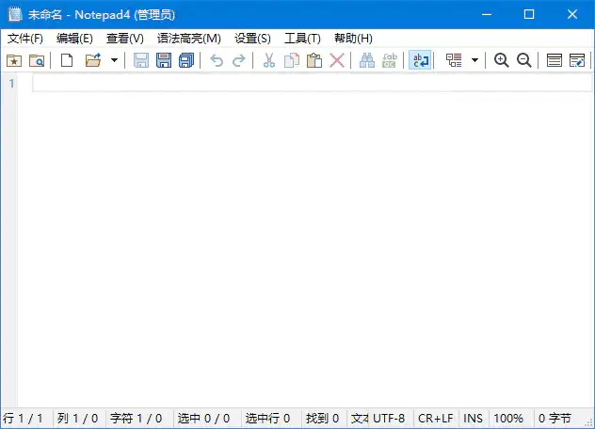Click the 字符 1 / 0 status entry

click(x=136, y=419)
